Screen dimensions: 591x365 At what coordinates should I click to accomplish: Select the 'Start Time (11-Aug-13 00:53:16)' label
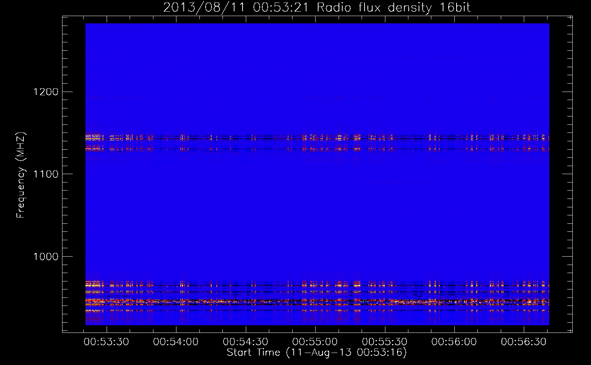(x=317, y=353)
